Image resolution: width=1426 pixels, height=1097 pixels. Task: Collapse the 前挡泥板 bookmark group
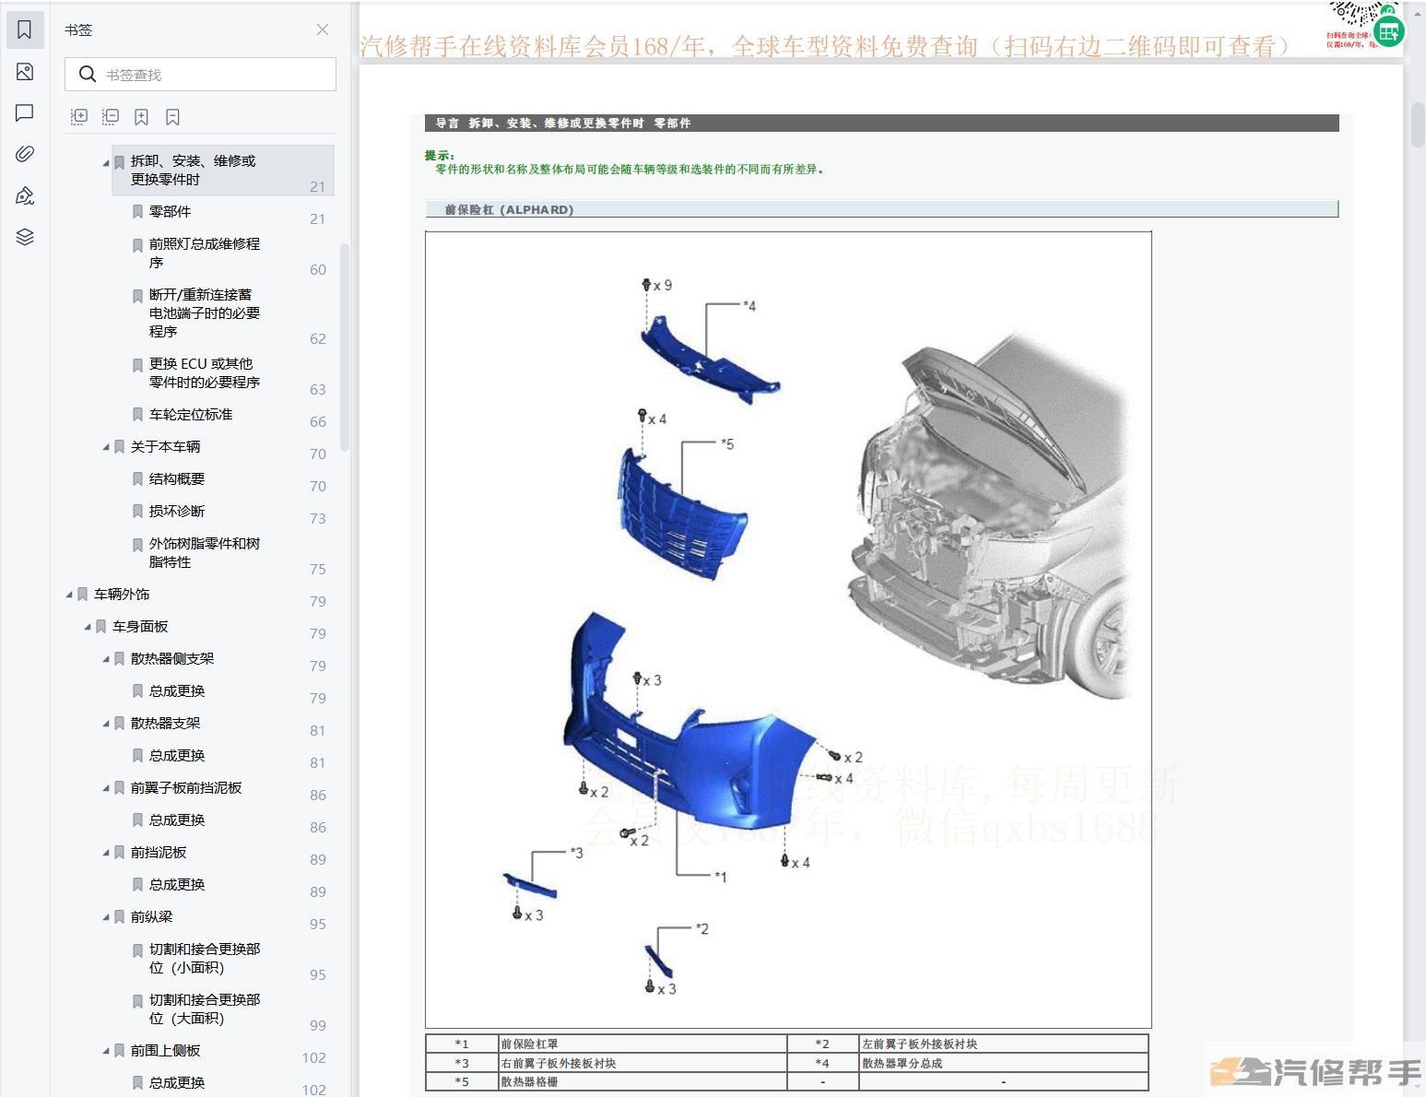click(106, 853)
